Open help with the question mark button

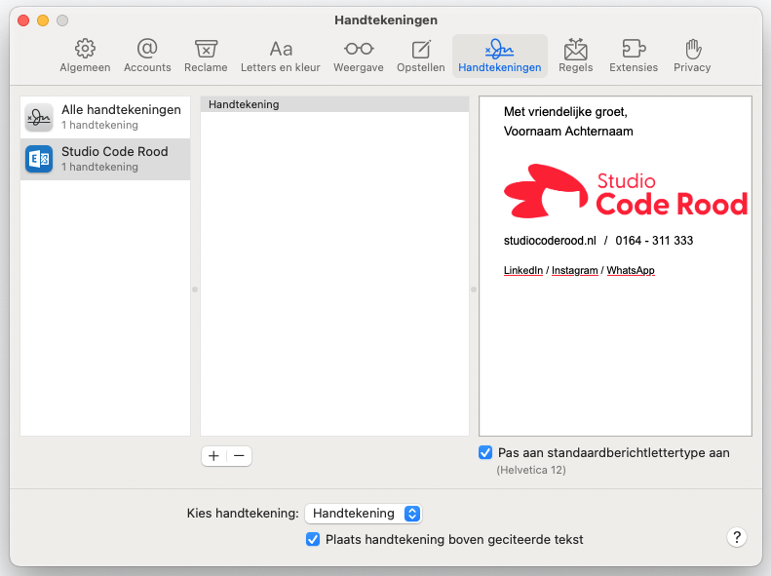click(x=737, y=538)
